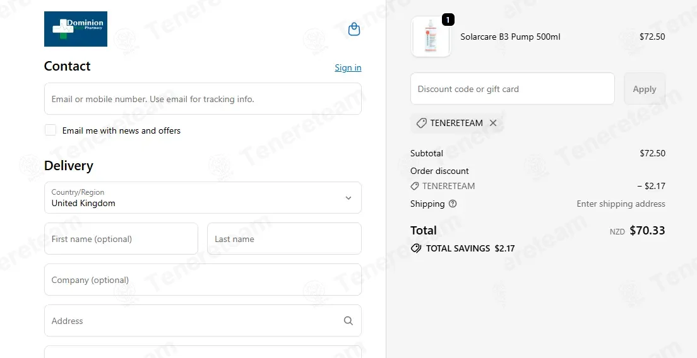This screenshot has width=697, height=358.
Task: Remove the TENERETEAM discount code tag
Action: [x=493, y=123]
